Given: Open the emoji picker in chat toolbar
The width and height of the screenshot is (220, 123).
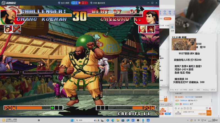Looking at the screenshot, I should click(x=176, y=108).
